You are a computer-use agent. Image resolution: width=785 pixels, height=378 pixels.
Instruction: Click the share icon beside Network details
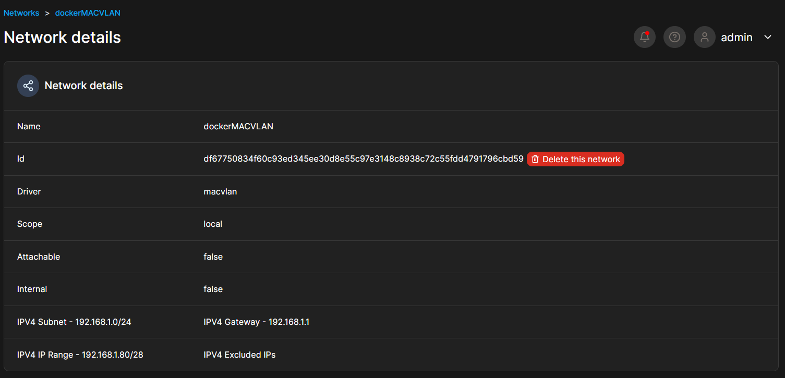(28, 86)
